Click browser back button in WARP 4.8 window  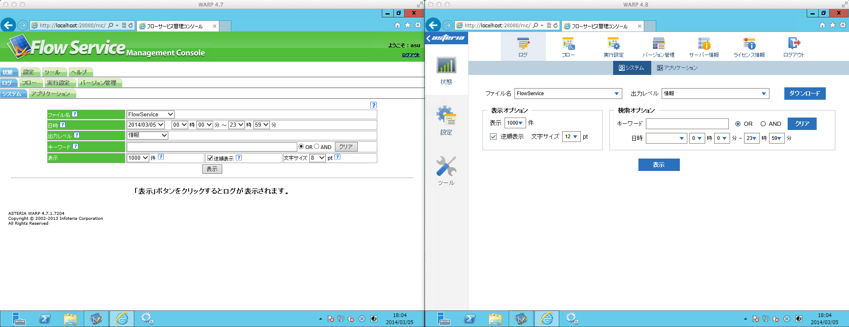coord(433,25)
